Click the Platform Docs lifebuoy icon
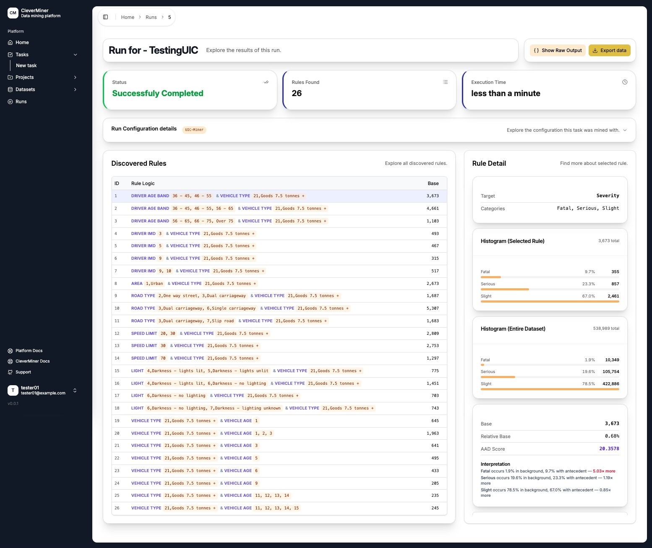 pos(10,351)
